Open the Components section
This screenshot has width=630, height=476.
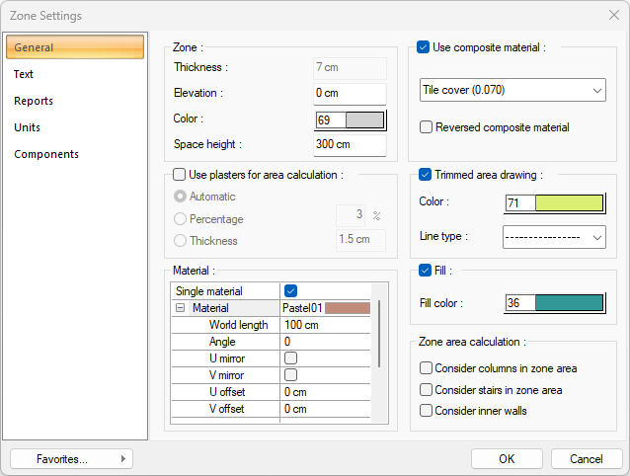tap(46, 154)
